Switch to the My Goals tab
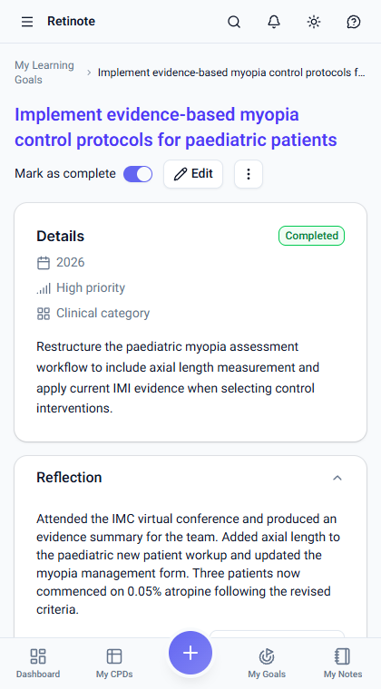Image resolution: width=381 pixels, height=689 pixels. point(267,663)
